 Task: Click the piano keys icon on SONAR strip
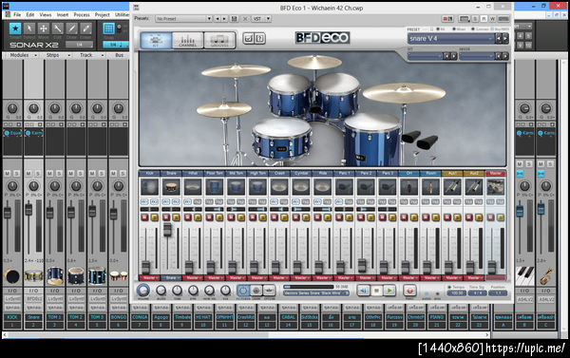click(x=524, y=275)
